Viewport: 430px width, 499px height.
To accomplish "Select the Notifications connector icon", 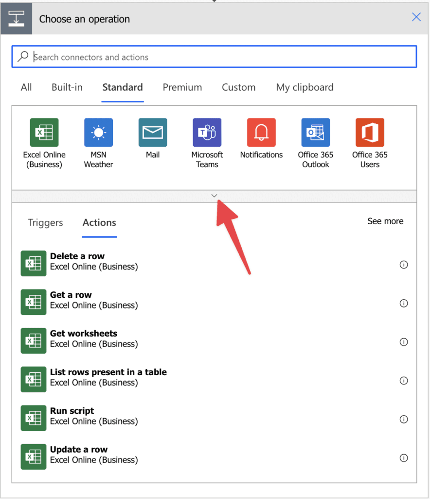I will click(x=261, y=132).
